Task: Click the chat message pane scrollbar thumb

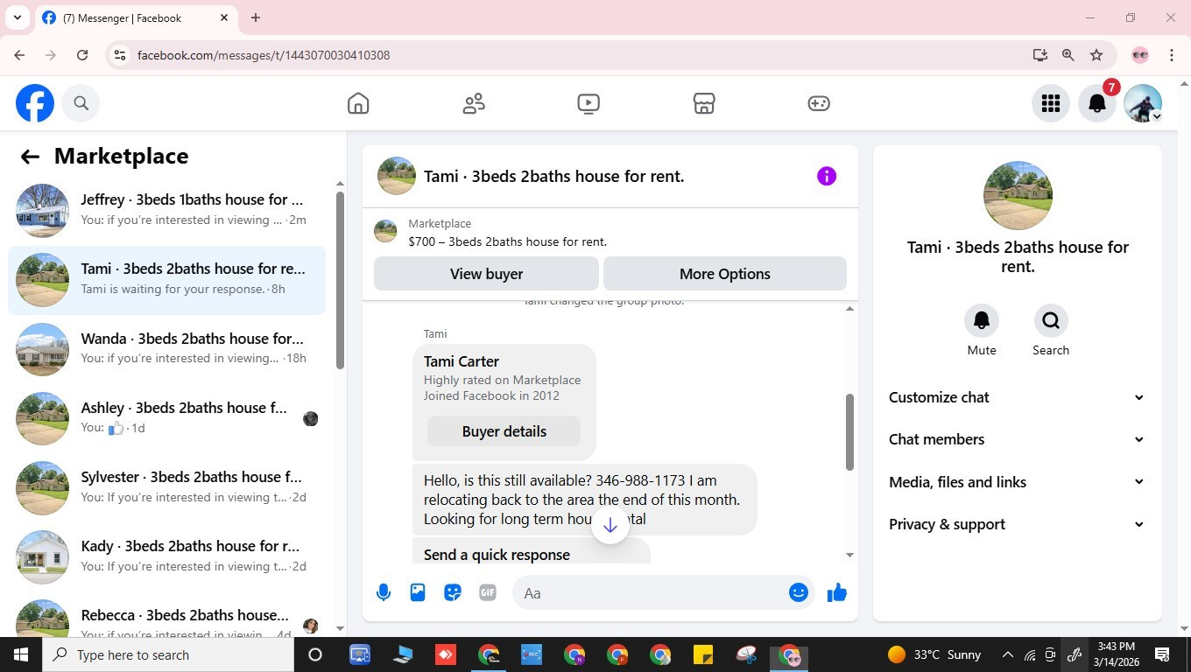Action: (x=849, y=431)
